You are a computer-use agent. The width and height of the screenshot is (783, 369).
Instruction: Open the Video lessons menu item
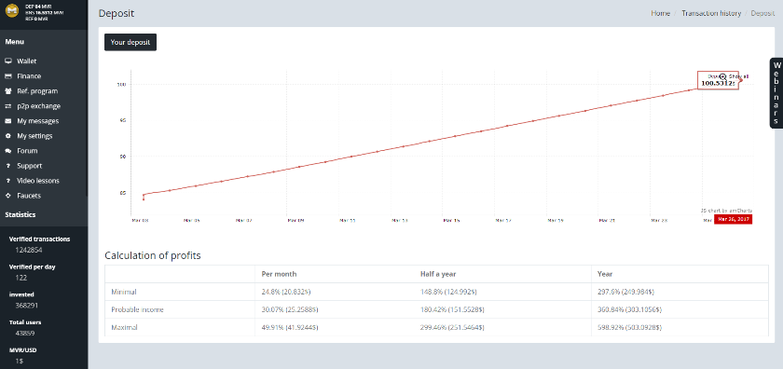pyautogui.click(x=38, y=181)
